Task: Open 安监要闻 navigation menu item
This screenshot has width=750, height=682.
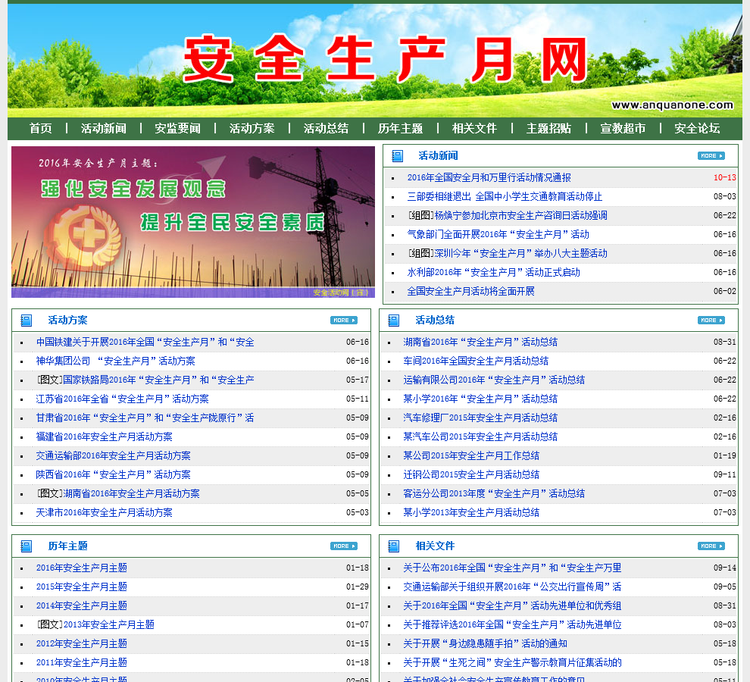Action: click(178, 128)
